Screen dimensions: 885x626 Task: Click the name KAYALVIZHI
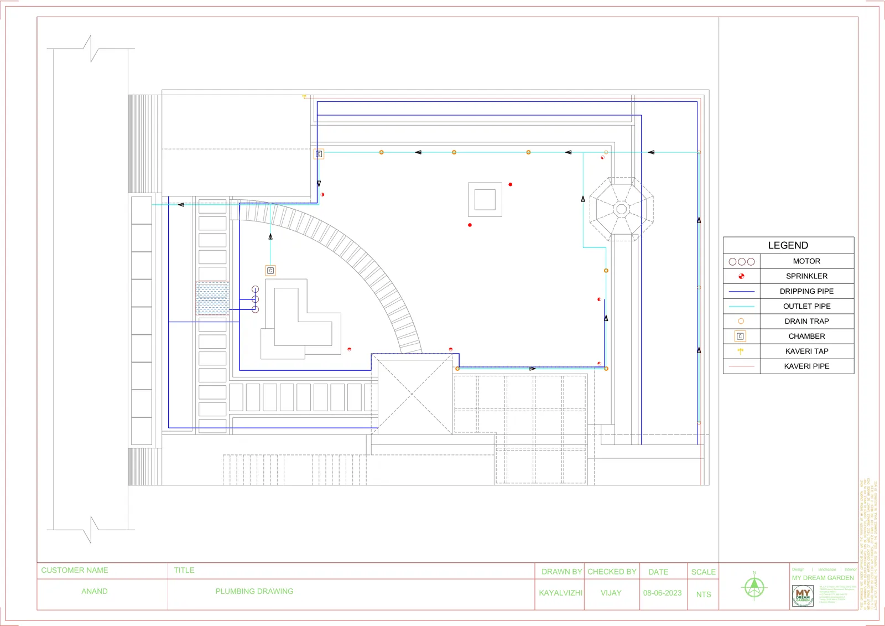561,593
